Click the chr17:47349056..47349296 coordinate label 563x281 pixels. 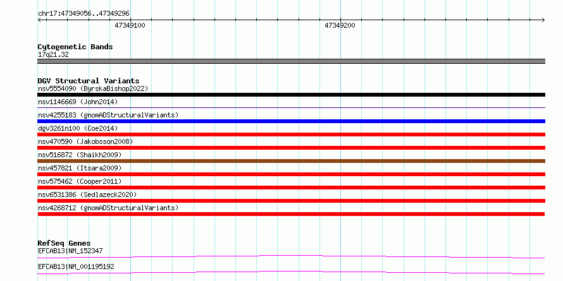point(84,13)
